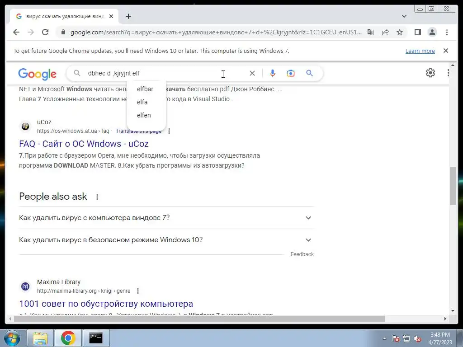The height and width of the screenshot is (347, 463).
Task: Show hidden tray icons arrow
Action: click(384, 338)
